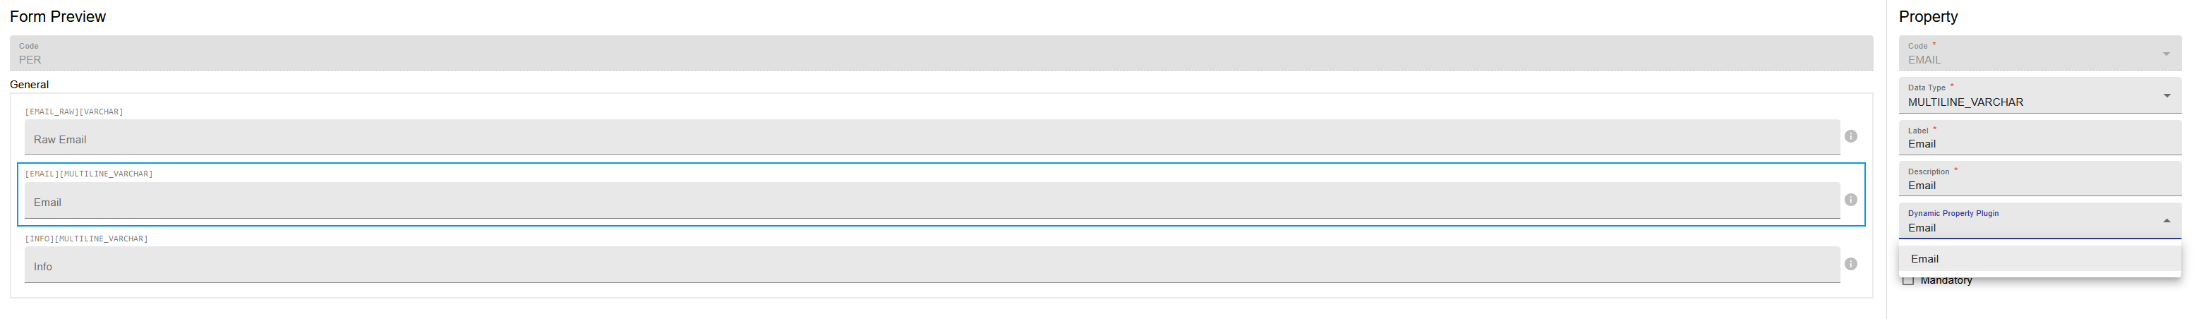This screenshot has height=319, width=2194.
Task: Select the [EMAIL][MULTILINE_VARCHAR] field tag
Action: [x=89, y=174]
